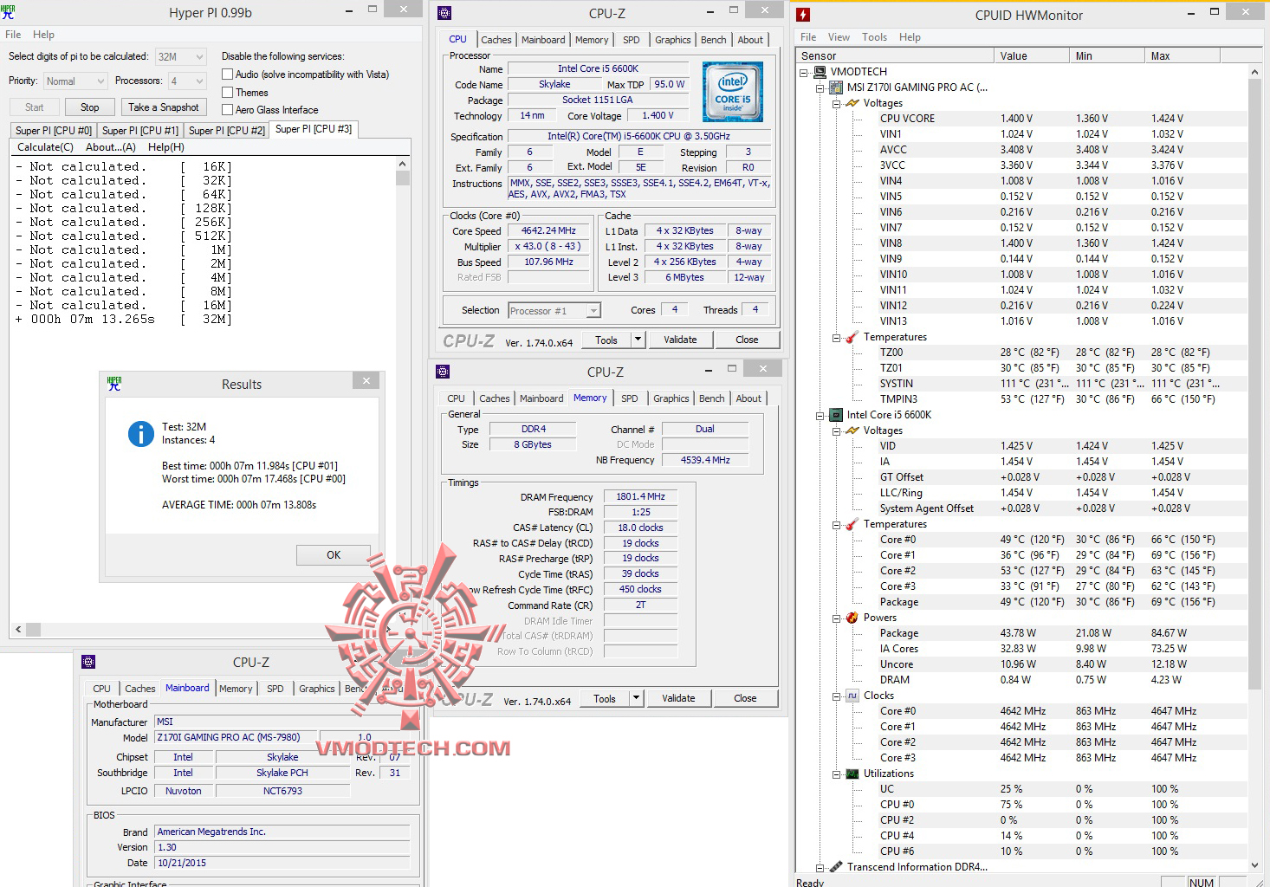Click Hyper PI results vertical scrollbar thumb
The image size is (1270, 887).
pyautogui.click(x=403, y=178)
